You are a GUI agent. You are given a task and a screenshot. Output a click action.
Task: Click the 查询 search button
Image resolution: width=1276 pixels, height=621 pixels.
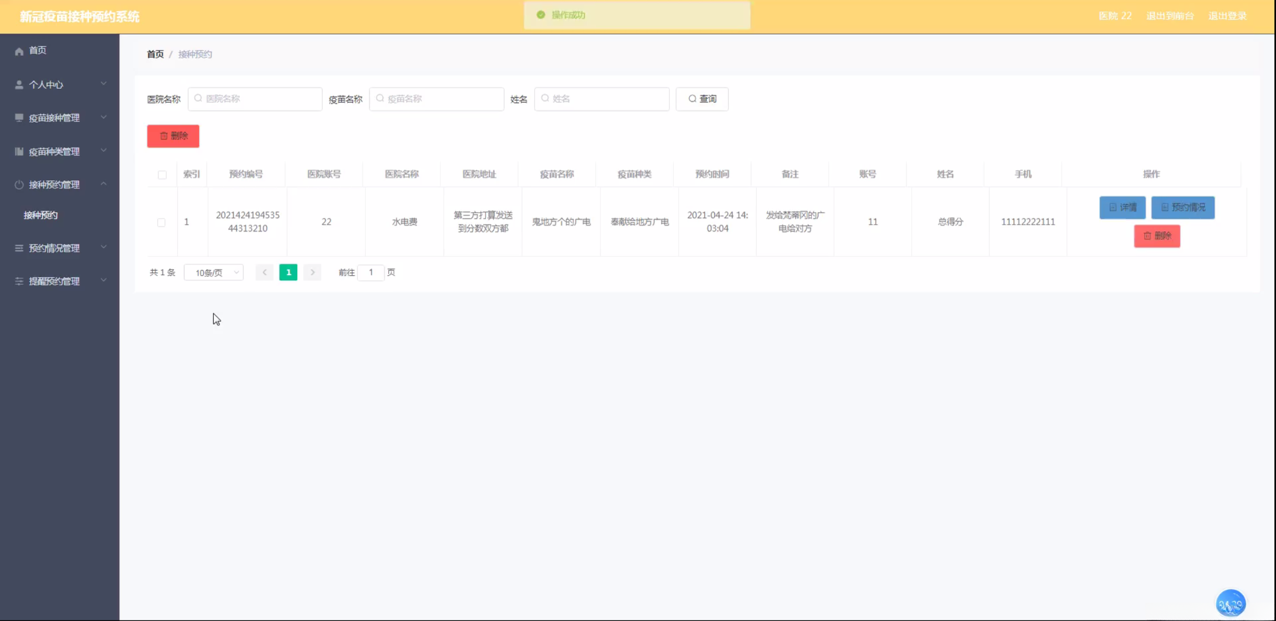coord(702,99)
